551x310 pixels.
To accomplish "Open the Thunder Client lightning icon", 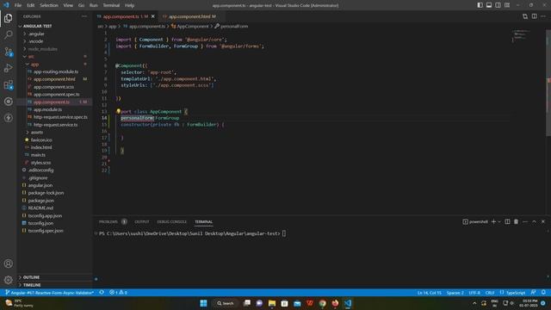I will pos(8,118).
